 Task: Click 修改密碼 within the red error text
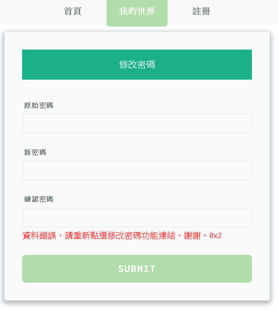click(x=125, y=236)
